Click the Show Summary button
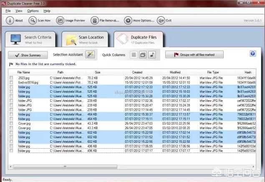Viewport: 265px width, 182px height. (28, 55)
